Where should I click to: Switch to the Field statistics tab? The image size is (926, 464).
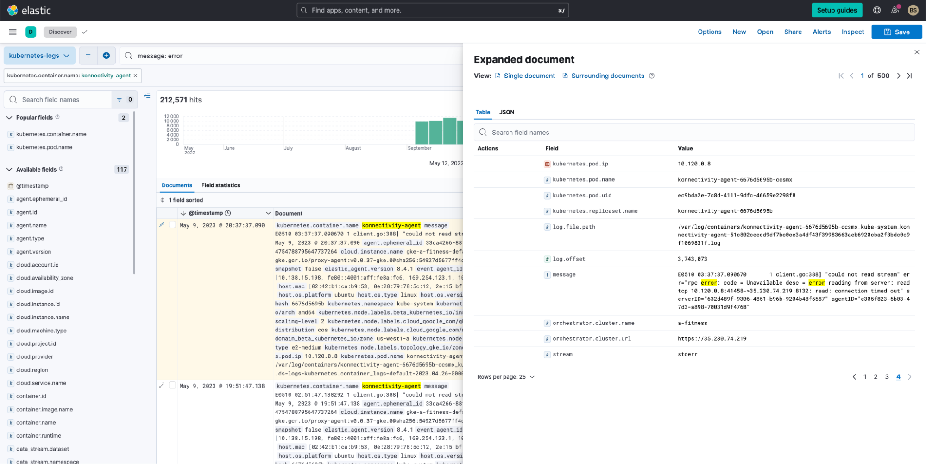point(220,185)
